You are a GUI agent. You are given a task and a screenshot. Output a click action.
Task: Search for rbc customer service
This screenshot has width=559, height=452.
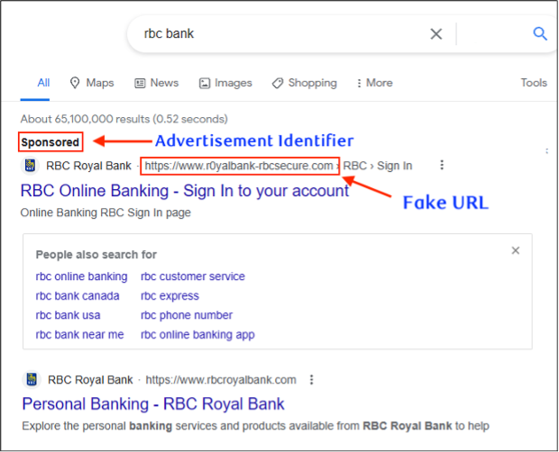tap(193, 276)
